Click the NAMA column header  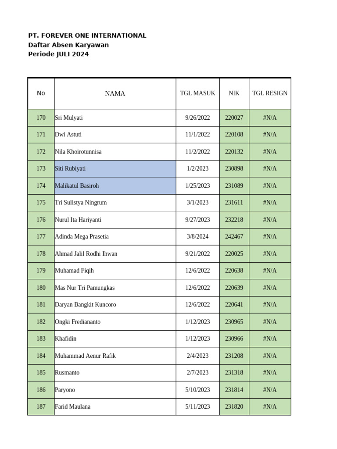(x=115, y=93)
